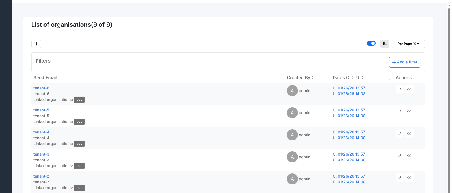
Task: Click the admin avatar in tenant-4 row
Action: coord(292,135)
